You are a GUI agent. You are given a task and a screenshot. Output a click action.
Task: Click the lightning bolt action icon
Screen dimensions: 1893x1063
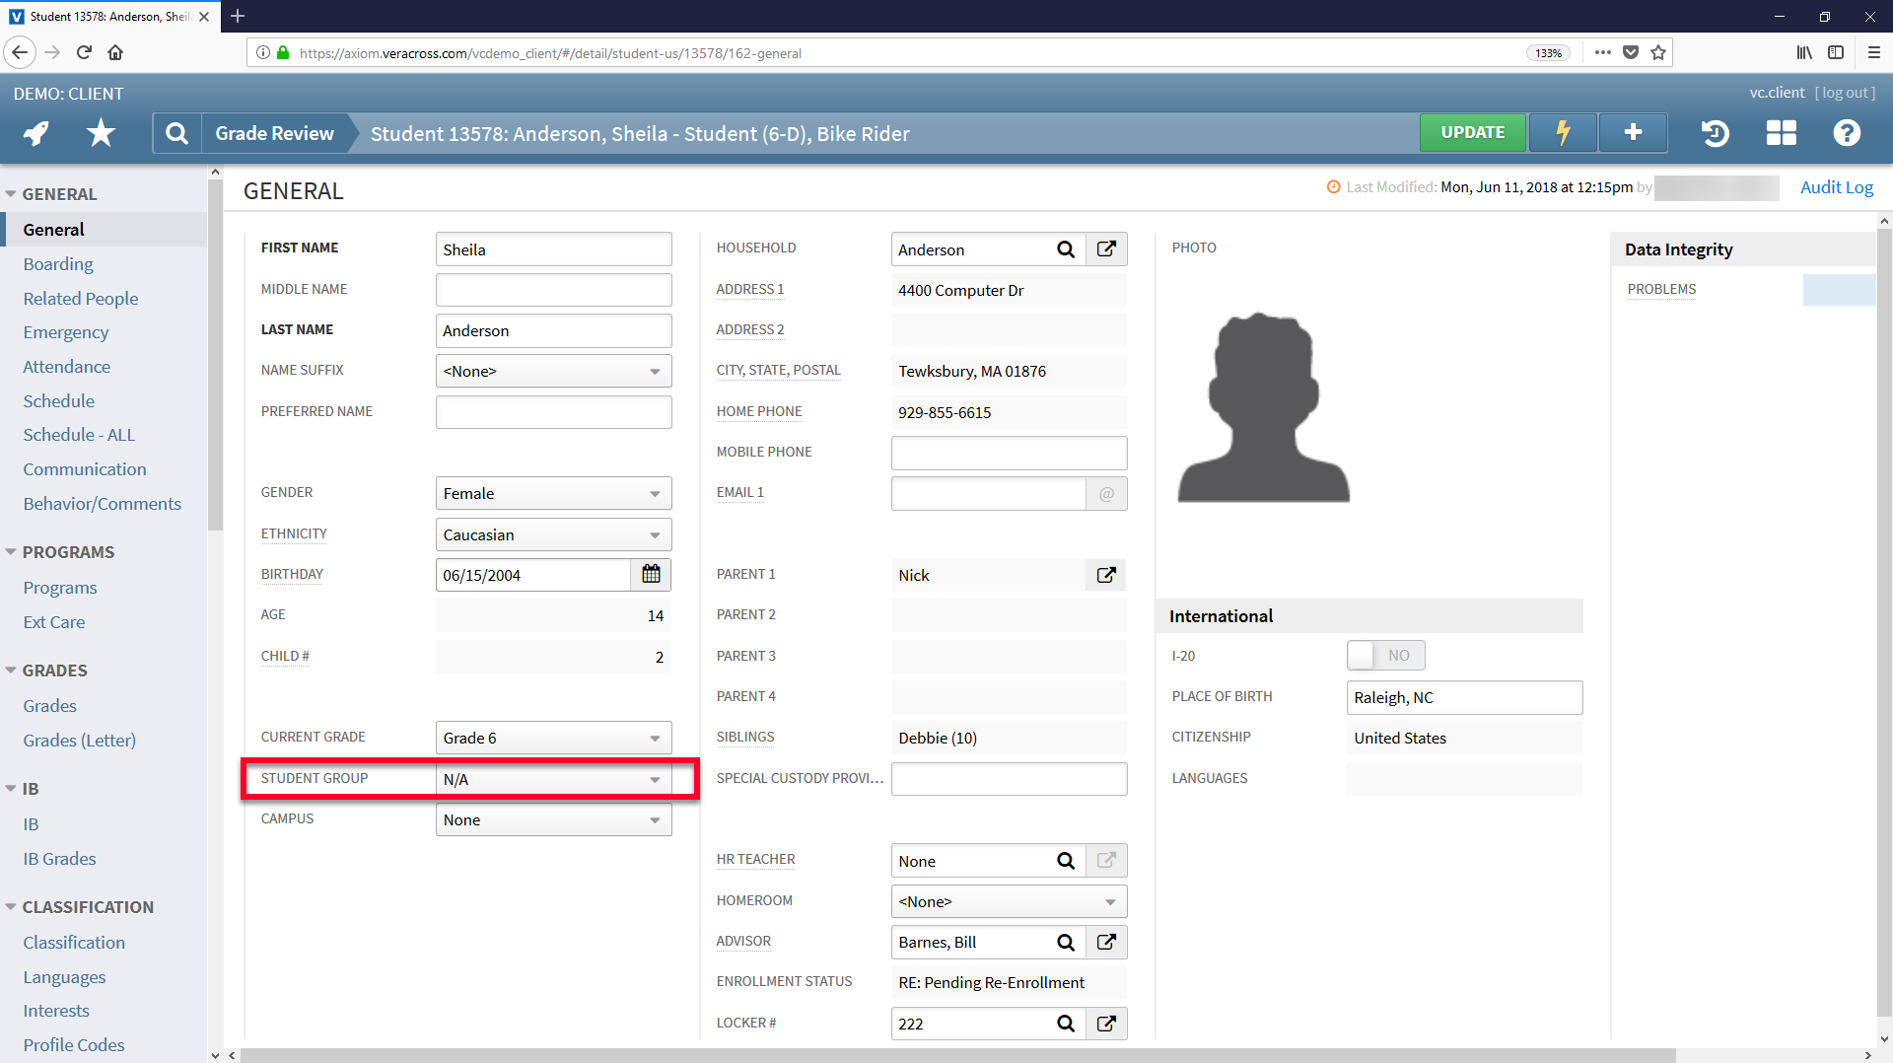[x=1563, y=133]
